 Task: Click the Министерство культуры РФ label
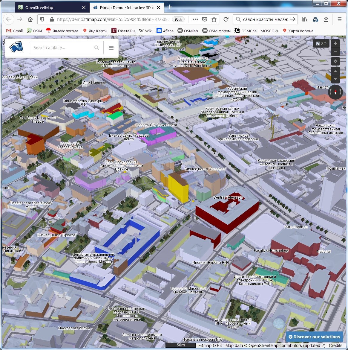[x=83, y=103]
